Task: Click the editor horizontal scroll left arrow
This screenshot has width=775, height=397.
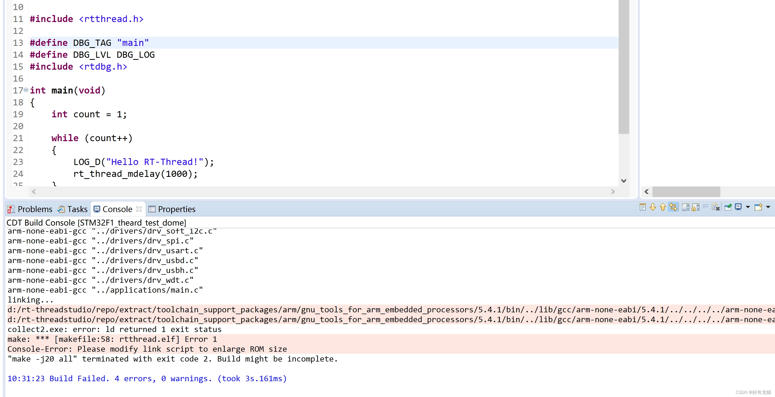Action: (x=34, y=191)
